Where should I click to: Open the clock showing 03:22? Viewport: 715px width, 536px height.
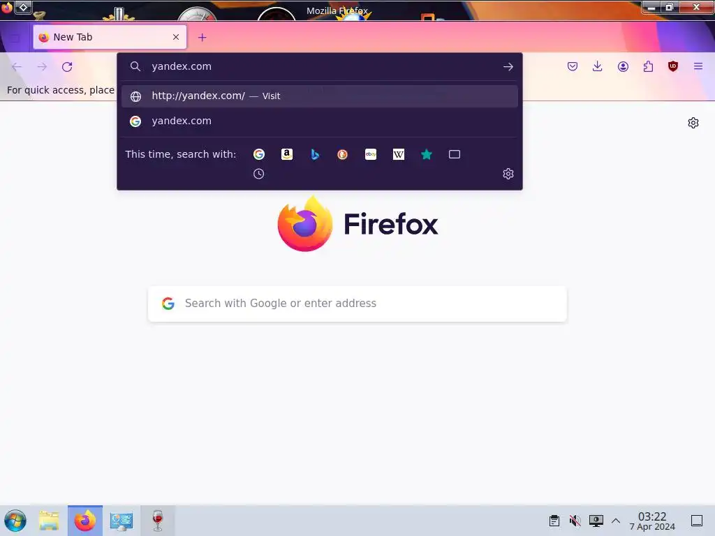point(652,521)
